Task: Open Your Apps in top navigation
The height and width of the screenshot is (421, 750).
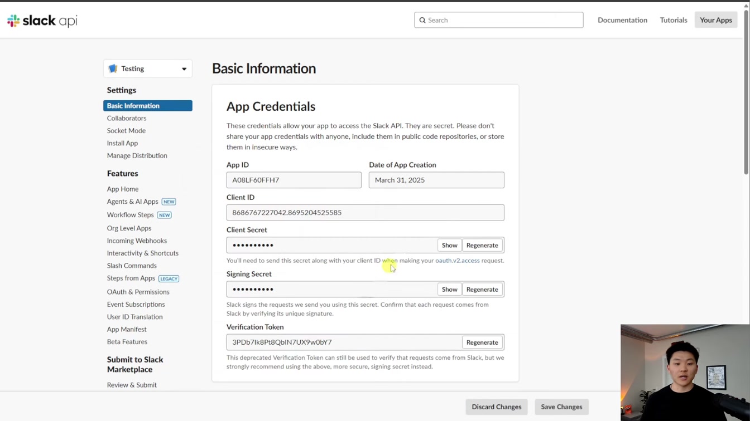Action: 716,20
